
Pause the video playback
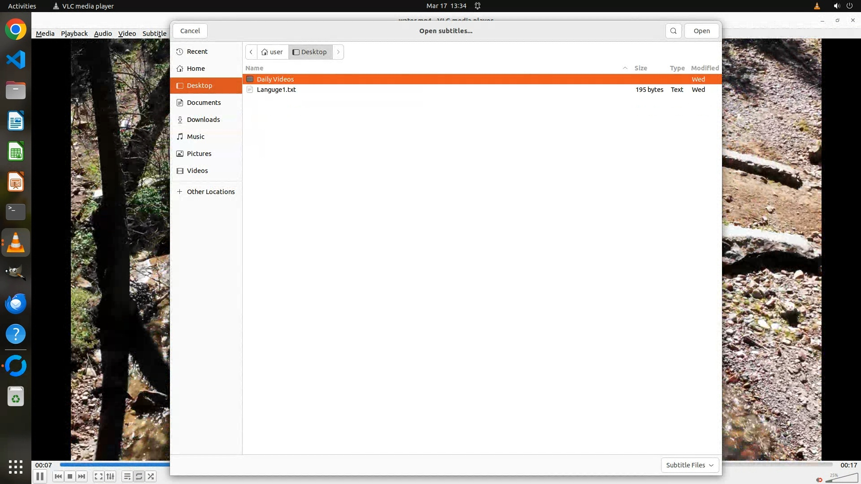point(40,476)
